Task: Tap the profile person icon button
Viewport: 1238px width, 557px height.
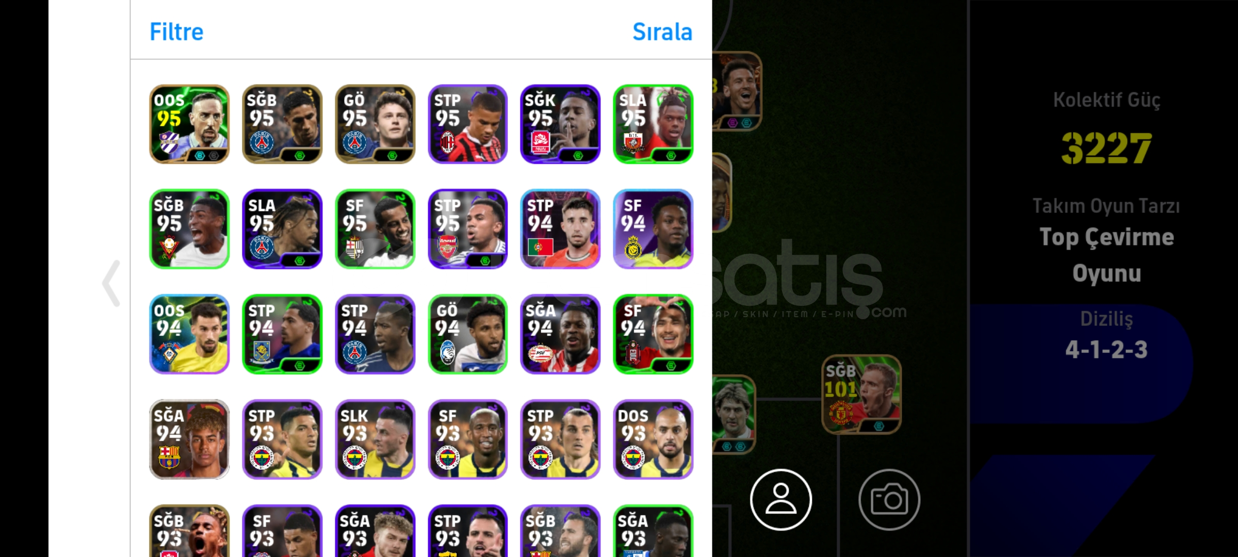Action: [780, 499]
